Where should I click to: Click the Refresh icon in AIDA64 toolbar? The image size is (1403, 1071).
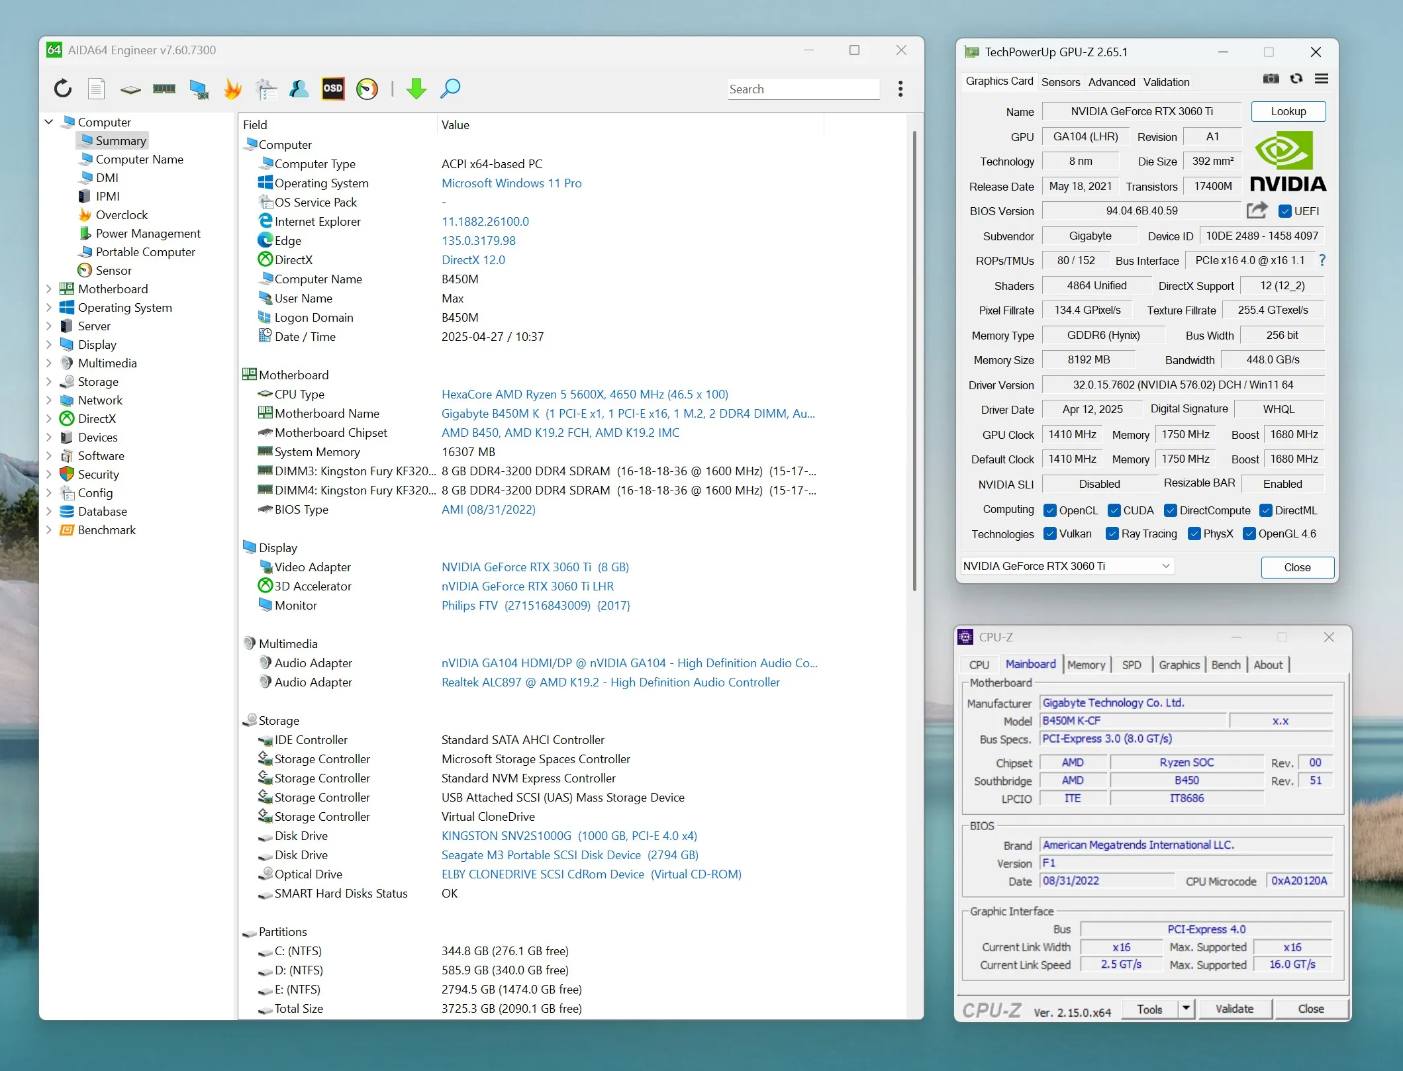[63, 89]
